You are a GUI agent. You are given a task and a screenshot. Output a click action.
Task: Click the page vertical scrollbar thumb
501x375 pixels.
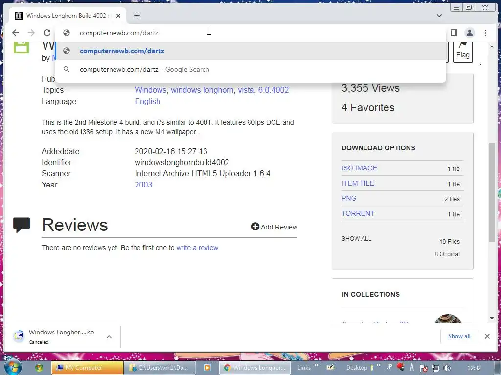pyautogui.click(x=492, y=192)
